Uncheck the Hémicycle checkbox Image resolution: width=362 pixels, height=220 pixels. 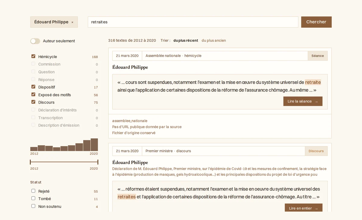pyautogui.click(x=33, y=56)
